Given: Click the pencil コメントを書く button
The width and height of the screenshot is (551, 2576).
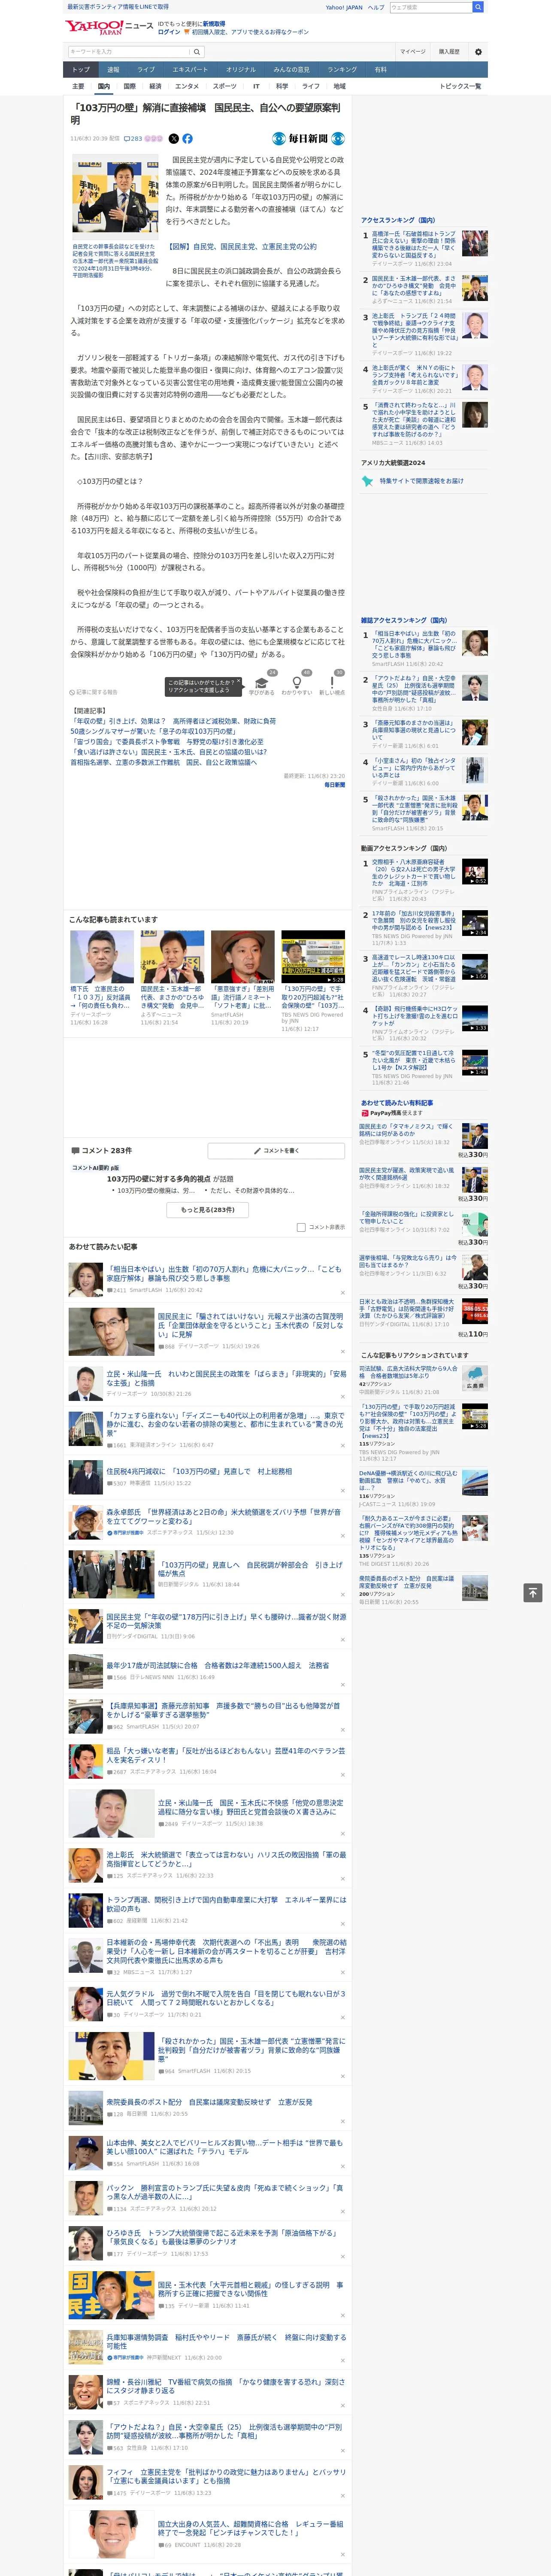Looking at the screenshot, I should tap(277, 1151).
